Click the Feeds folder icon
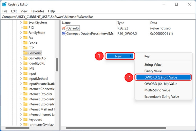The width and height of the screenshot is (196, 131). click(25, 43)
